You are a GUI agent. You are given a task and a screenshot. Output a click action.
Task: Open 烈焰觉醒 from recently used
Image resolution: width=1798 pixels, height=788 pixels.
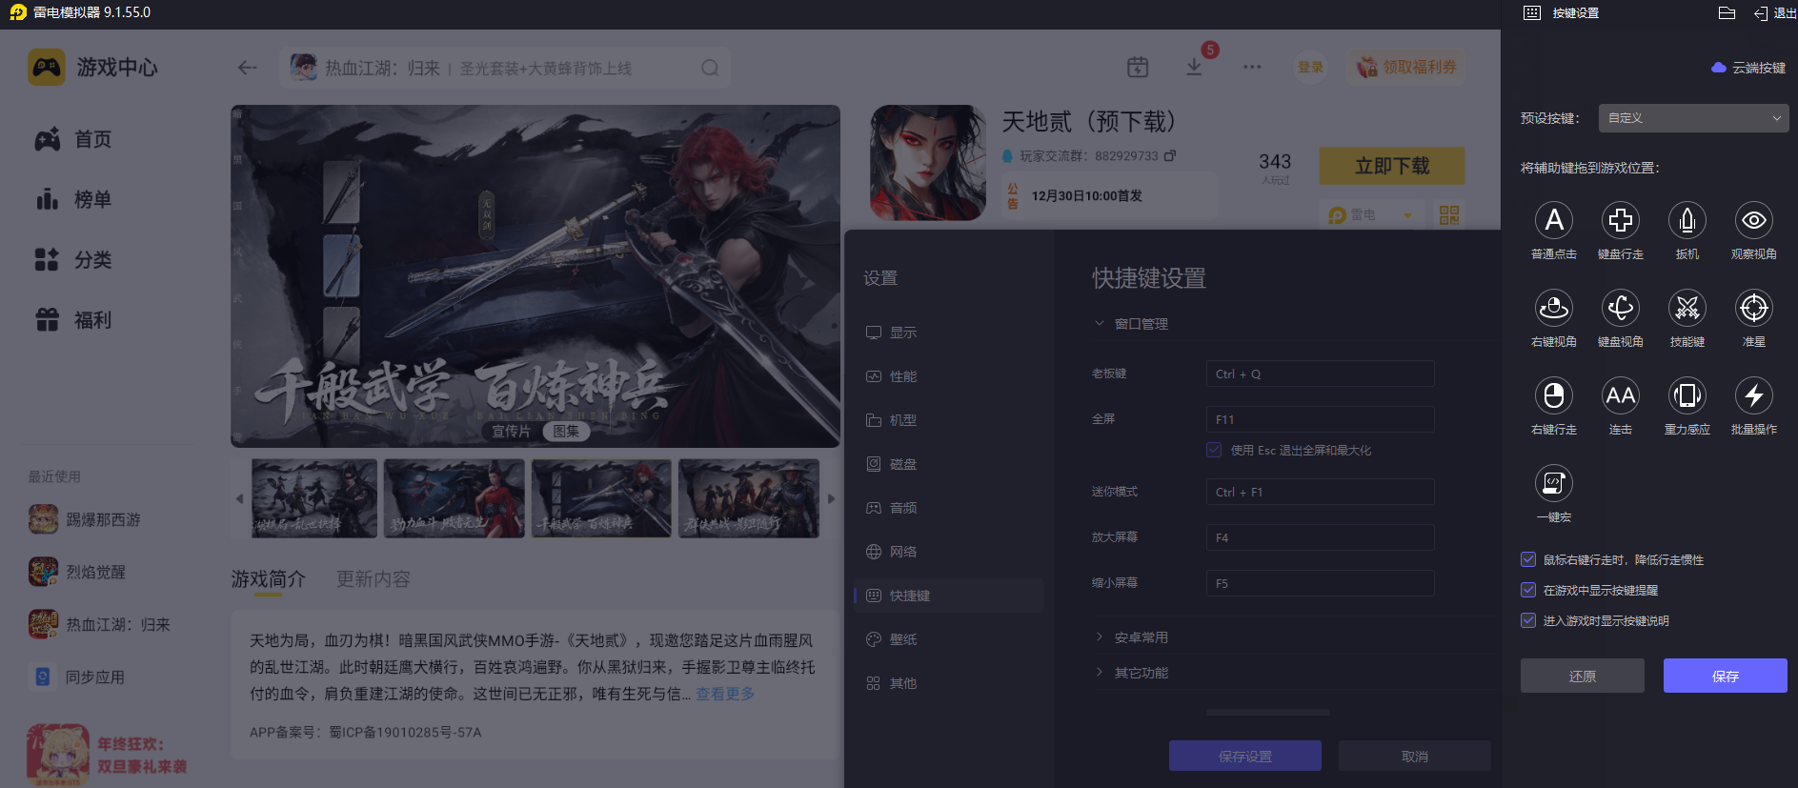pos(77,572)
